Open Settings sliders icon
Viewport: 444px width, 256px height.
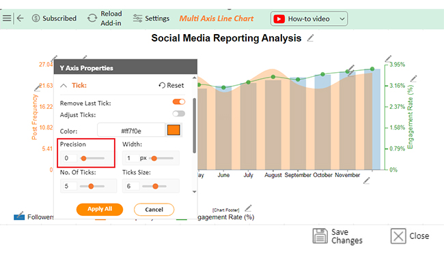pyautogui.click(x=137, y=18)
